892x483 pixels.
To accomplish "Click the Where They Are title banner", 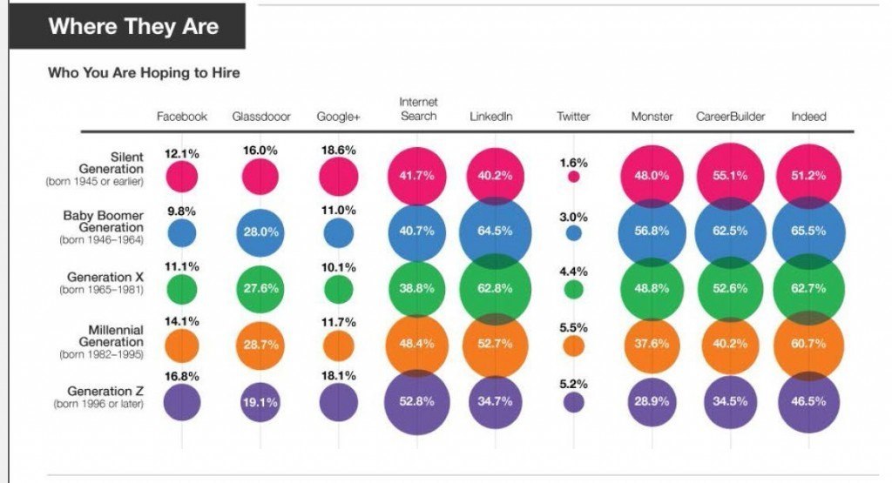I will pyautogui.click(x=127, y=26).
